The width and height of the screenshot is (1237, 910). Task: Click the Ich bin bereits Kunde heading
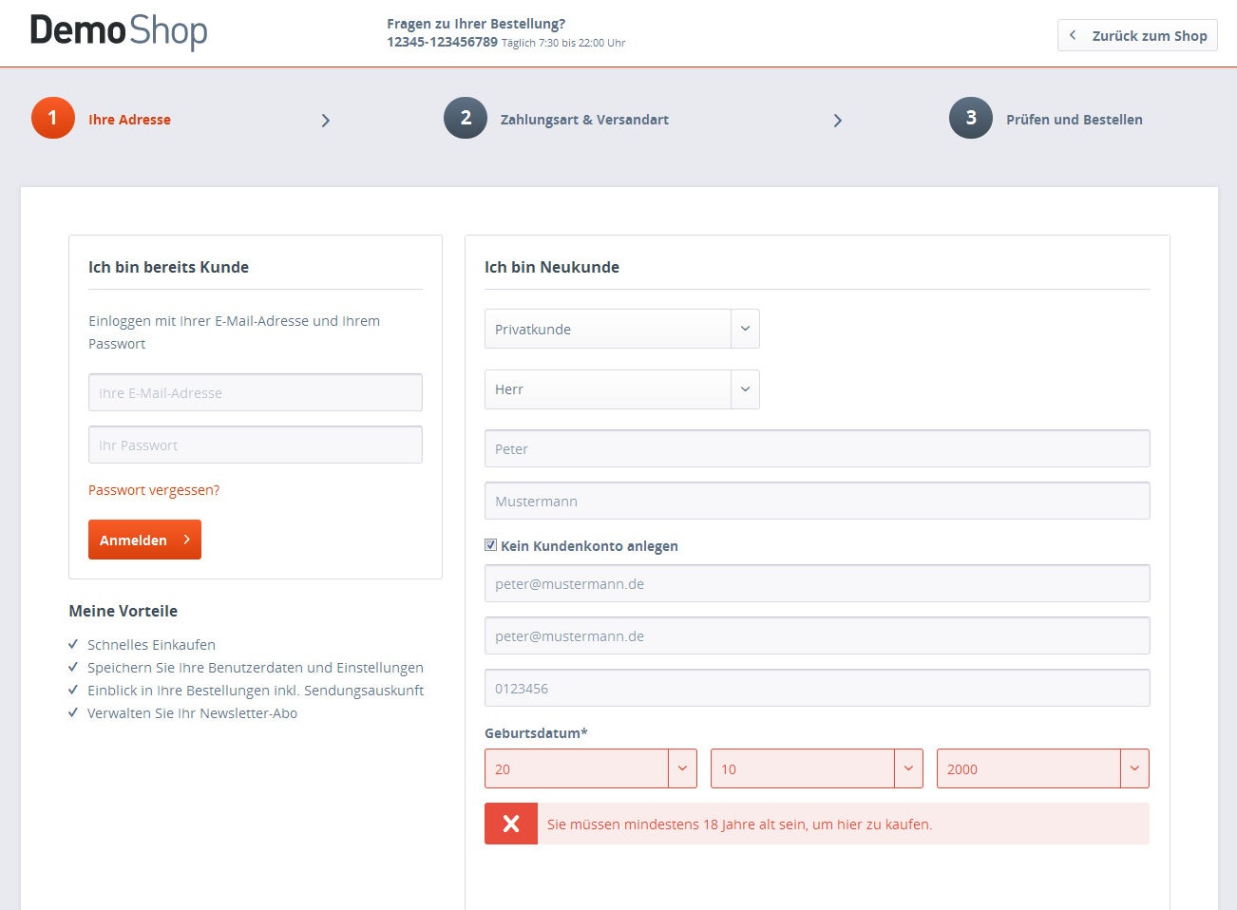click(168, 267)
